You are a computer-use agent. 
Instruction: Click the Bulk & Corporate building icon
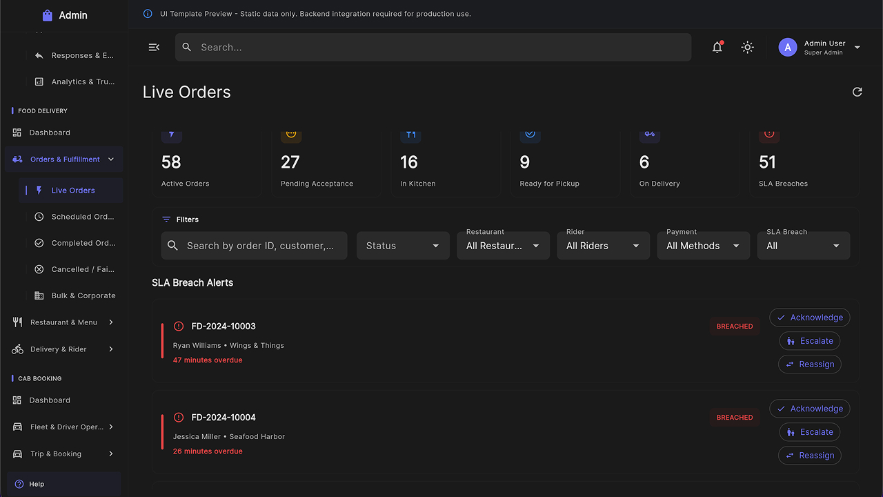click(39, 295)
